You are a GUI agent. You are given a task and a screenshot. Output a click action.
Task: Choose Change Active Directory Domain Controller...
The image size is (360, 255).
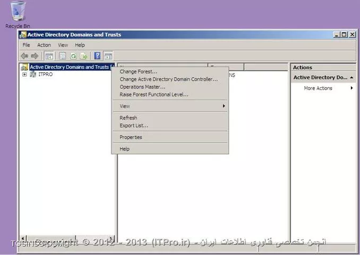[x=170, y=79]
